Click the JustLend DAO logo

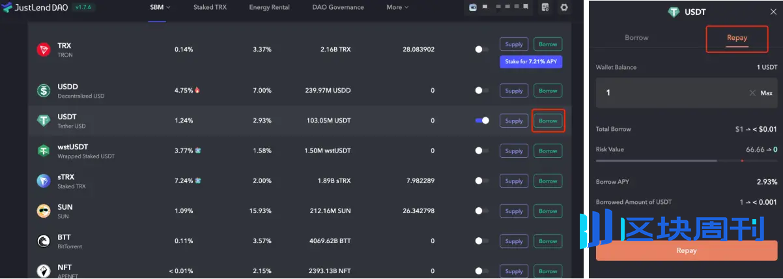[34, 8]
